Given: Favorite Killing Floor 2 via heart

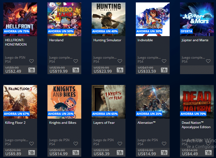Looking at the screenshot, I should click(x=32, y=144).
